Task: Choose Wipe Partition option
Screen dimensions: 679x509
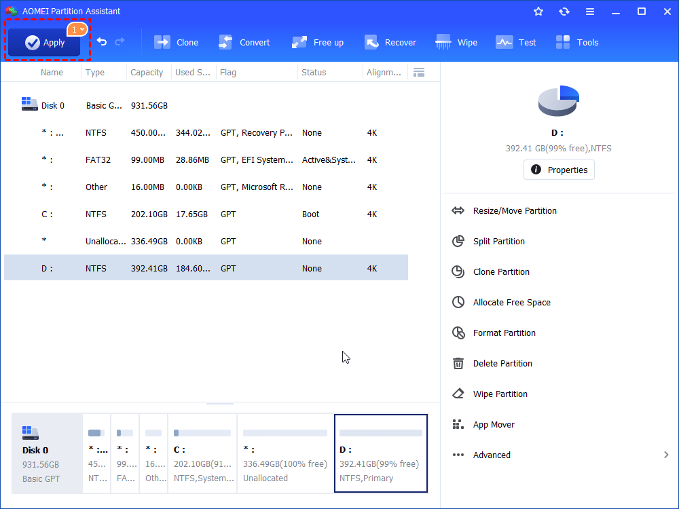Action: point(500,394)
